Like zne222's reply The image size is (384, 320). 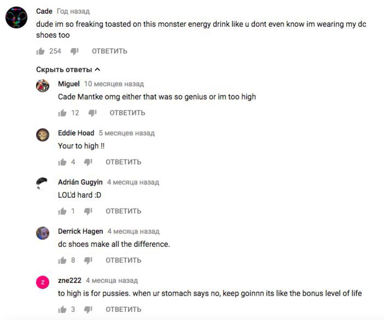(x=62, y=310)
